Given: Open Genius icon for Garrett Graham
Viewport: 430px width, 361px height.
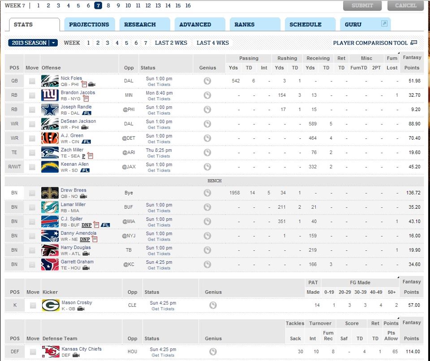Looking at the screenshot, I should click(207, 264).
